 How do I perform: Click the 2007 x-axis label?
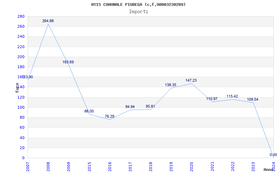tap(28, 166)
